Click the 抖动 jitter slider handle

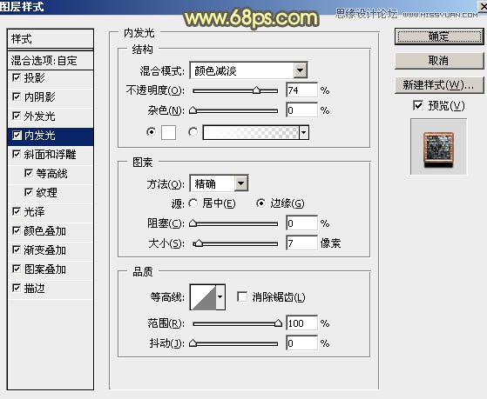click(193, 343)
